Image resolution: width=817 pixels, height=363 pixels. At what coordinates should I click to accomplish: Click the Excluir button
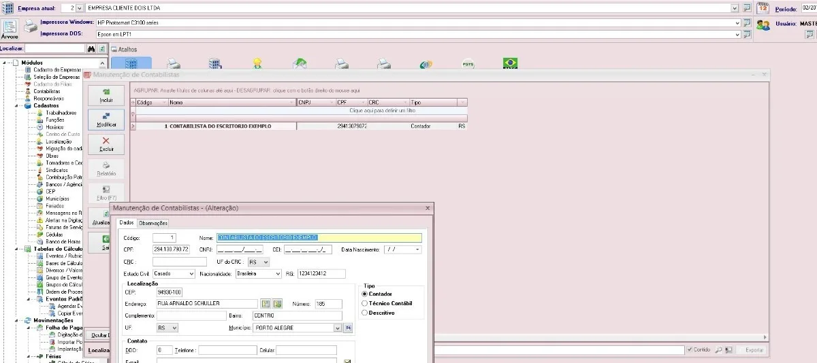click(x=106, y=144)
